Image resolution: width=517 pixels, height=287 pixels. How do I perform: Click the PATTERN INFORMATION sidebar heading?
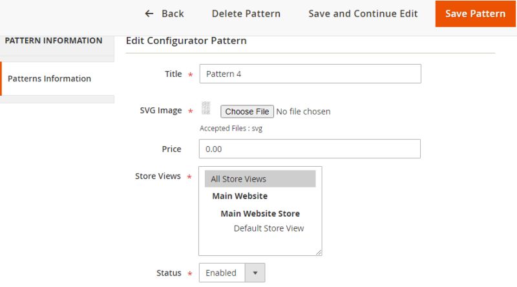coord(54,41)
